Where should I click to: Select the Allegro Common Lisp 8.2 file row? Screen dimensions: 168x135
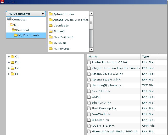click(x=127, y=68)
